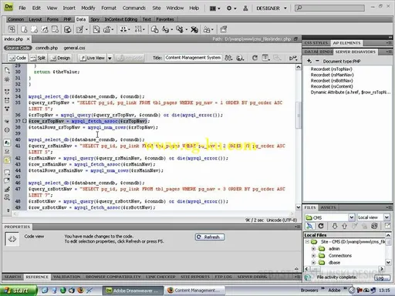395x296 pixels.
Task: Click in the Title input field
Action: tap(193, 58)
